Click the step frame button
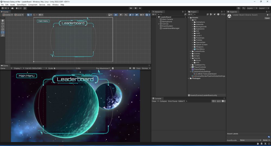The height and width of the screenshot is (146, 271). pyautogui.click(x=140, y=8)
